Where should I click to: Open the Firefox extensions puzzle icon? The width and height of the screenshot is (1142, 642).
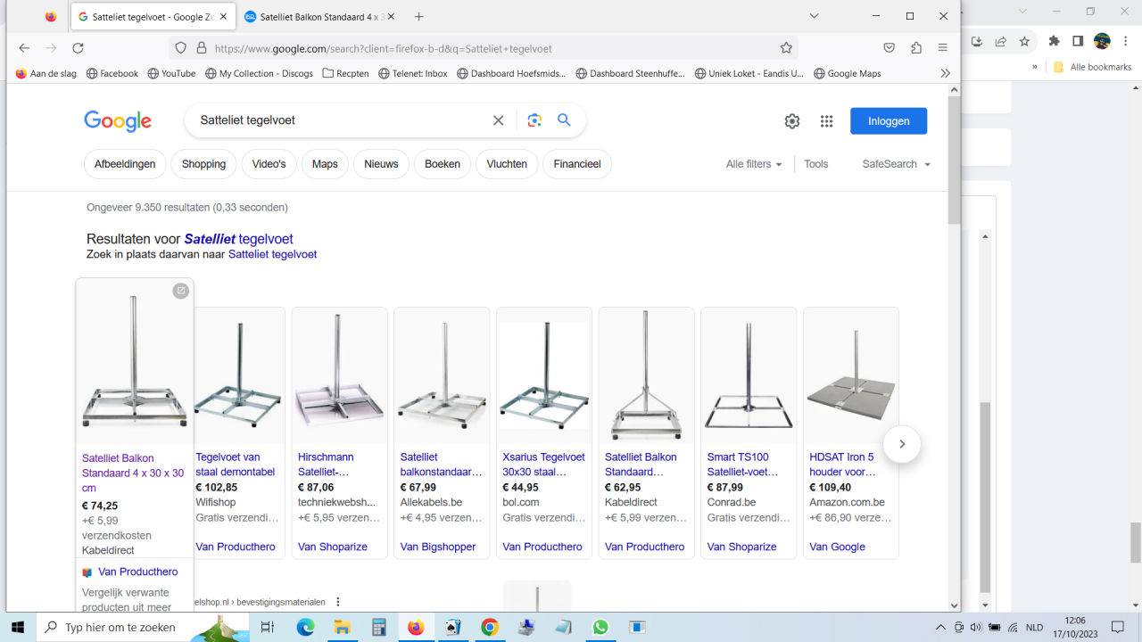click(916, 48)
